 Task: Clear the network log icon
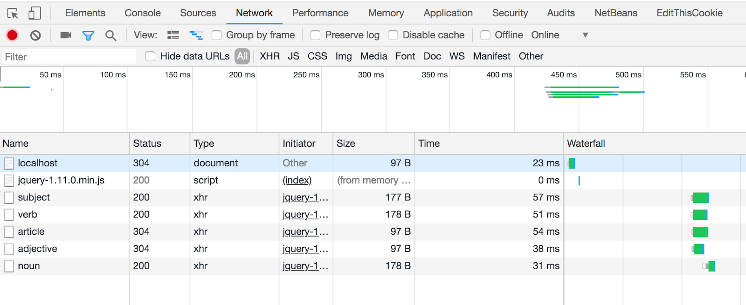(x=35, y=35)
